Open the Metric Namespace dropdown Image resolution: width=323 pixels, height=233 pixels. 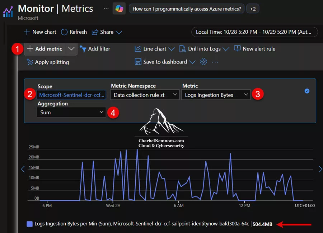[145, 95]
